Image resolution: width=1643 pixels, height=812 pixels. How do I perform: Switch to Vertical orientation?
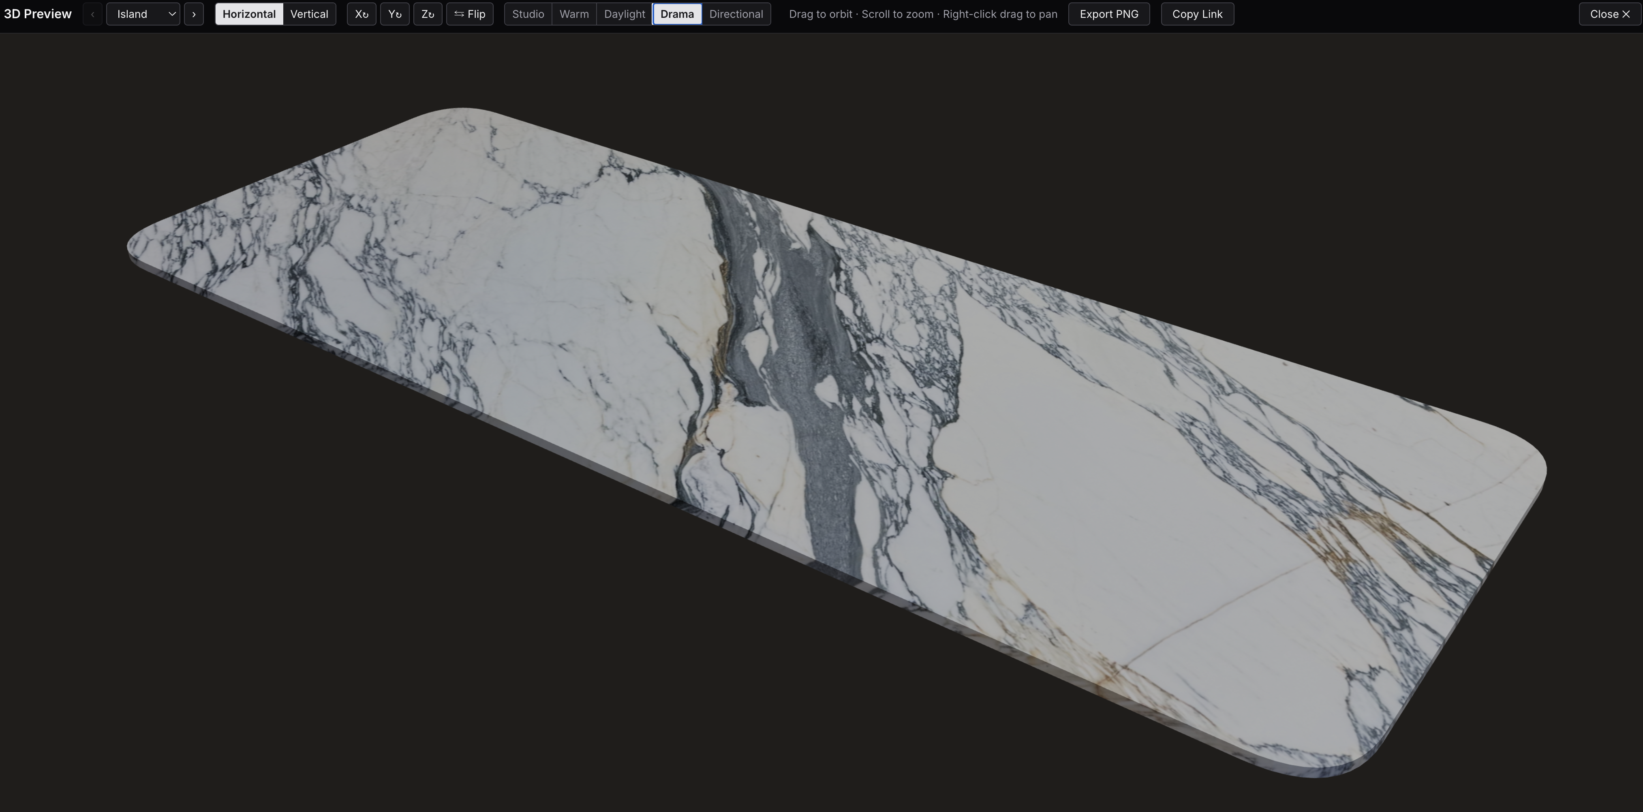coord(309,14)
